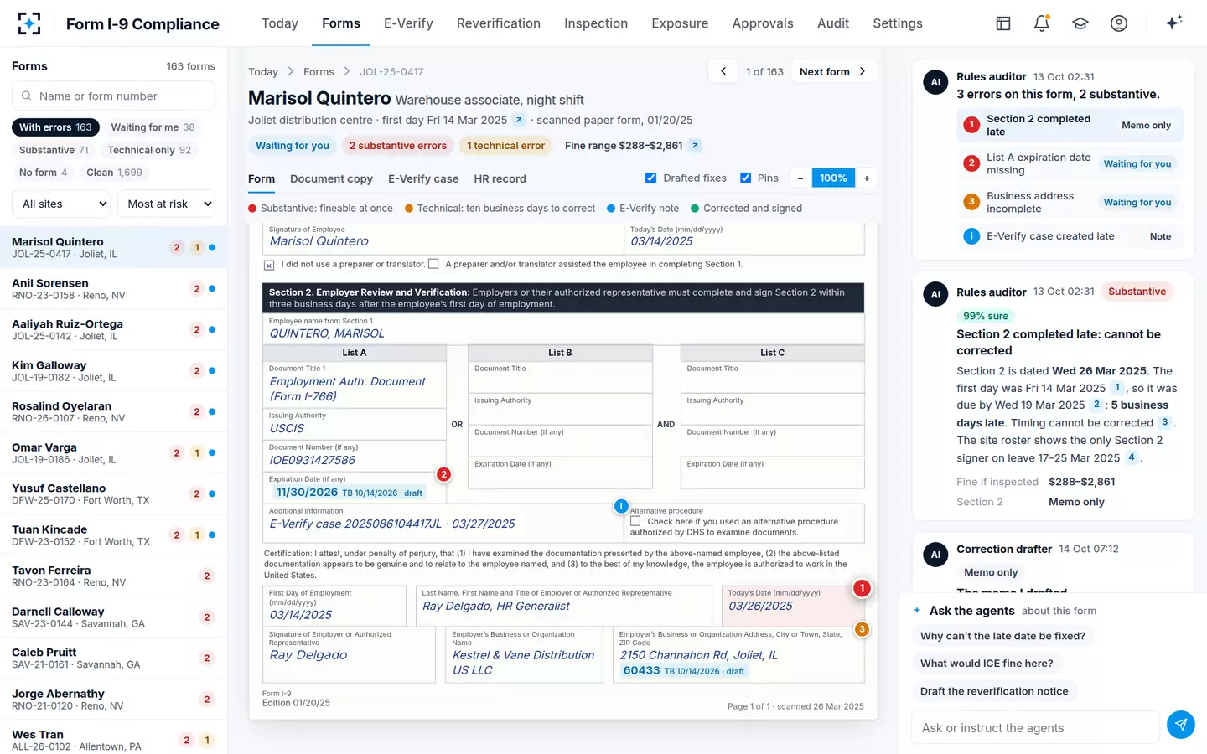Open user account profile icon
The height and width of the screenshot is (754, 1207).
pyautogui.click(x=1119, y=23)
